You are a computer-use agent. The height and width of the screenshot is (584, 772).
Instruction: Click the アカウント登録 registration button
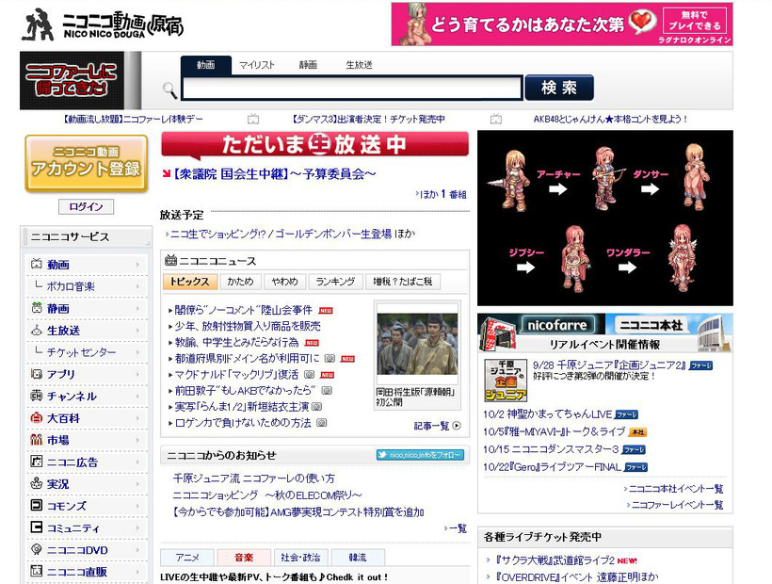(87, 163)
